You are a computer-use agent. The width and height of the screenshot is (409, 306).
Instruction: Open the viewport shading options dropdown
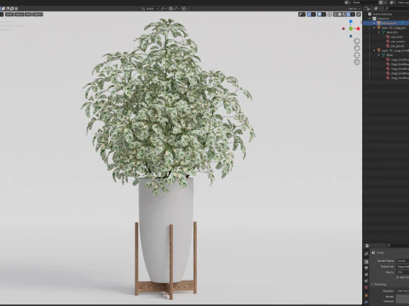click(x=353, y=14)
